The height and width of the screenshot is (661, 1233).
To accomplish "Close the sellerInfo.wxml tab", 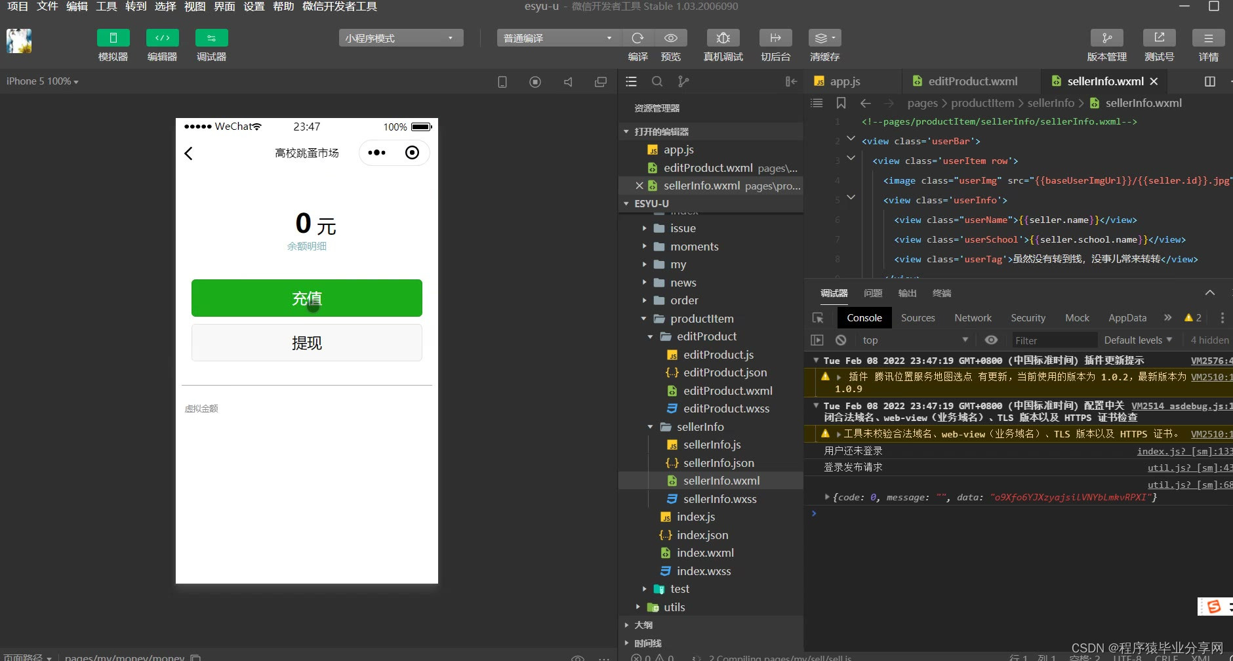I will (1154, 81).
